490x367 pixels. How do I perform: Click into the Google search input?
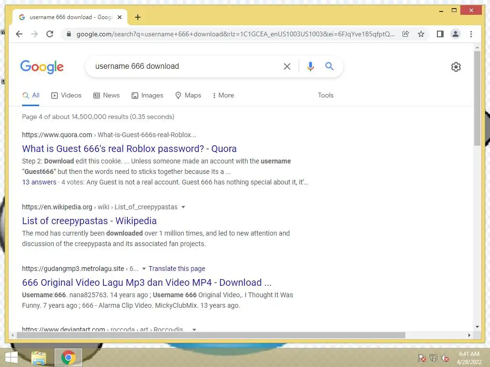pyautogui.click(x=184, y=66)
